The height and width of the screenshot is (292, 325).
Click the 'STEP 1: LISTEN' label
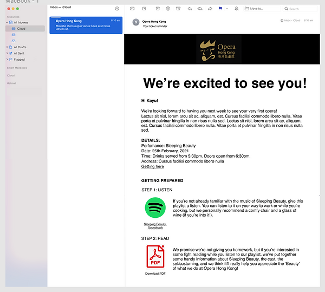[x=157, y=190]
